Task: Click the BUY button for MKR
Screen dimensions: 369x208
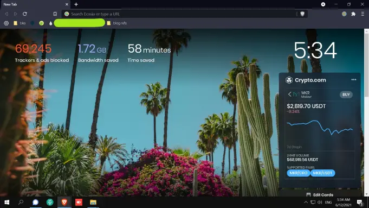Action: (346, 94)
